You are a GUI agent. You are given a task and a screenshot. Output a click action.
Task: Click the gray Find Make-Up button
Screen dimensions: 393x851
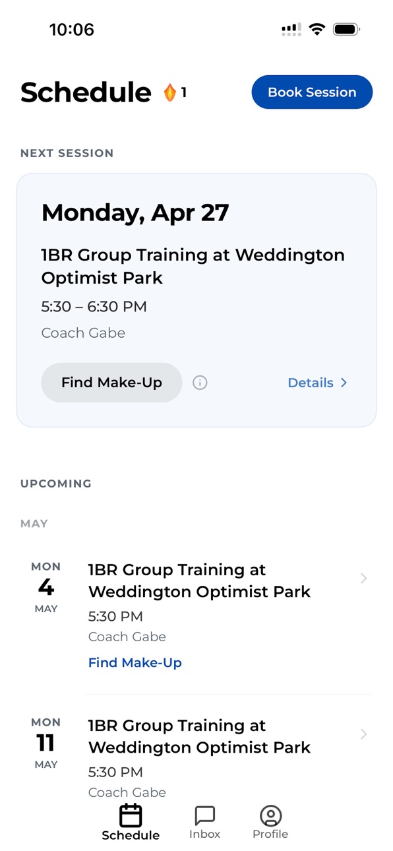click(x=111, y=383)
